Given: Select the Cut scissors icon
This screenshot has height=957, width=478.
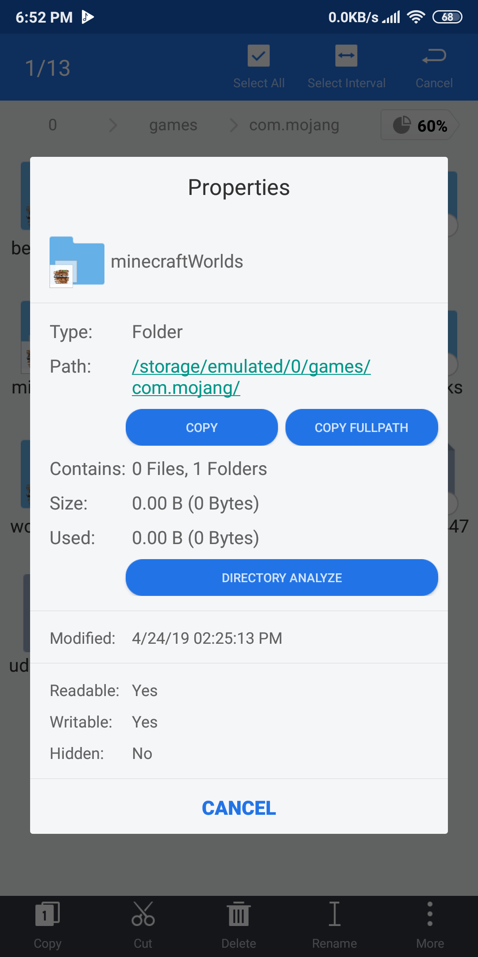Looking at the screenshot, I should coord(143,914).
